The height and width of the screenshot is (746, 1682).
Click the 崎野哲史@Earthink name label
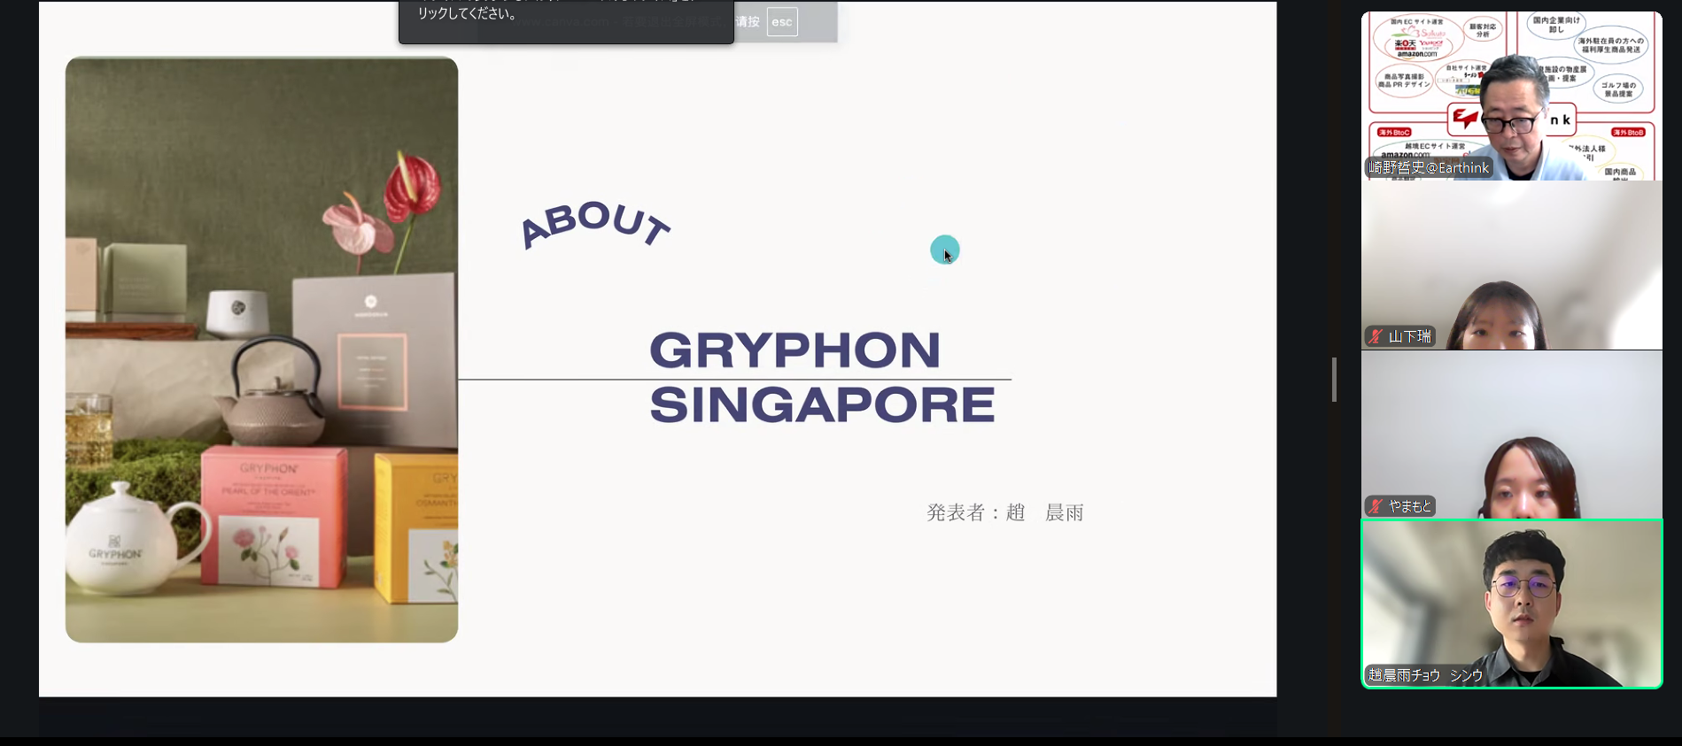(1429, 167)
